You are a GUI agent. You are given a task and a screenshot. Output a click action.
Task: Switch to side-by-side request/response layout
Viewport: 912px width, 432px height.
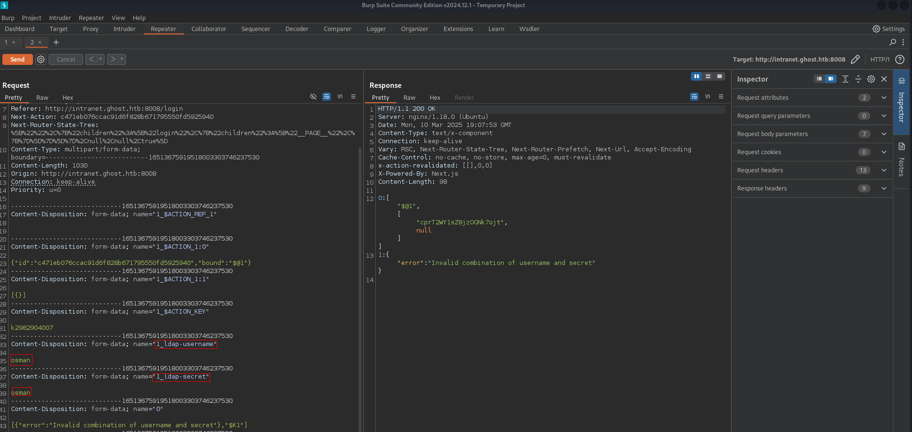click(x=697, y=76)
